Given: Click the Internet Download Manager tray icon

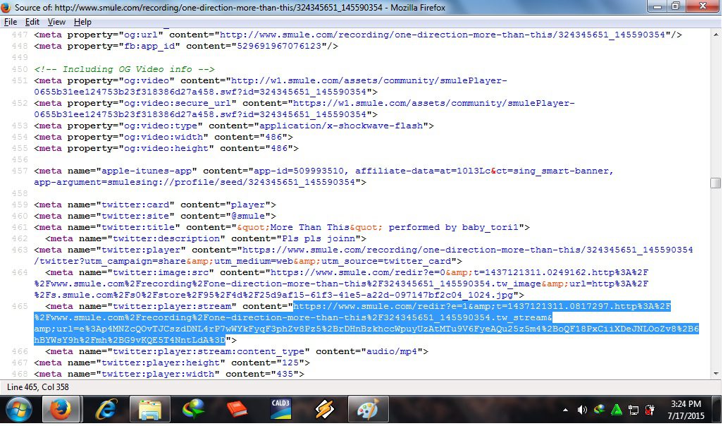Looking at the screenshot, I should click(x=600, y=409).
